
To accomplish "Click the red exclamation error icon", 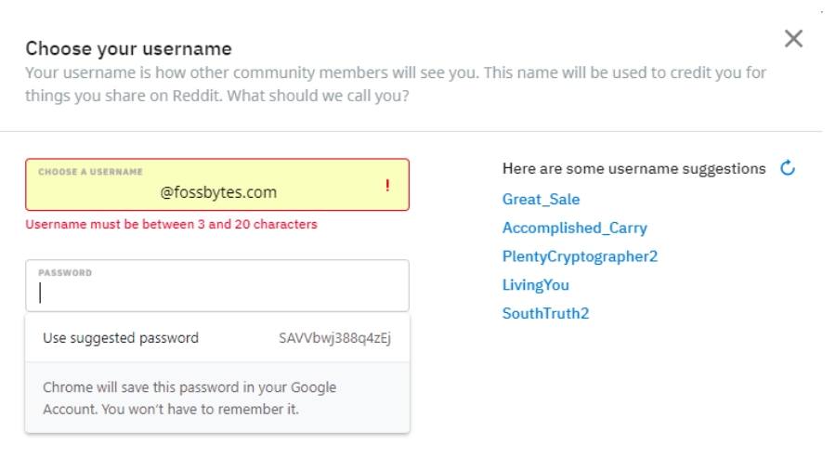I will pyautogui.click(x=386, y=186).
